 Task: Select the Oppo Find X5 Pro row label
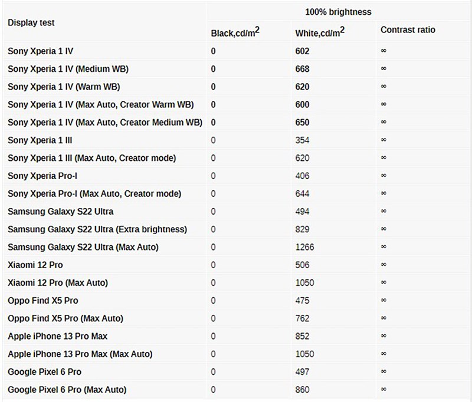42,301
